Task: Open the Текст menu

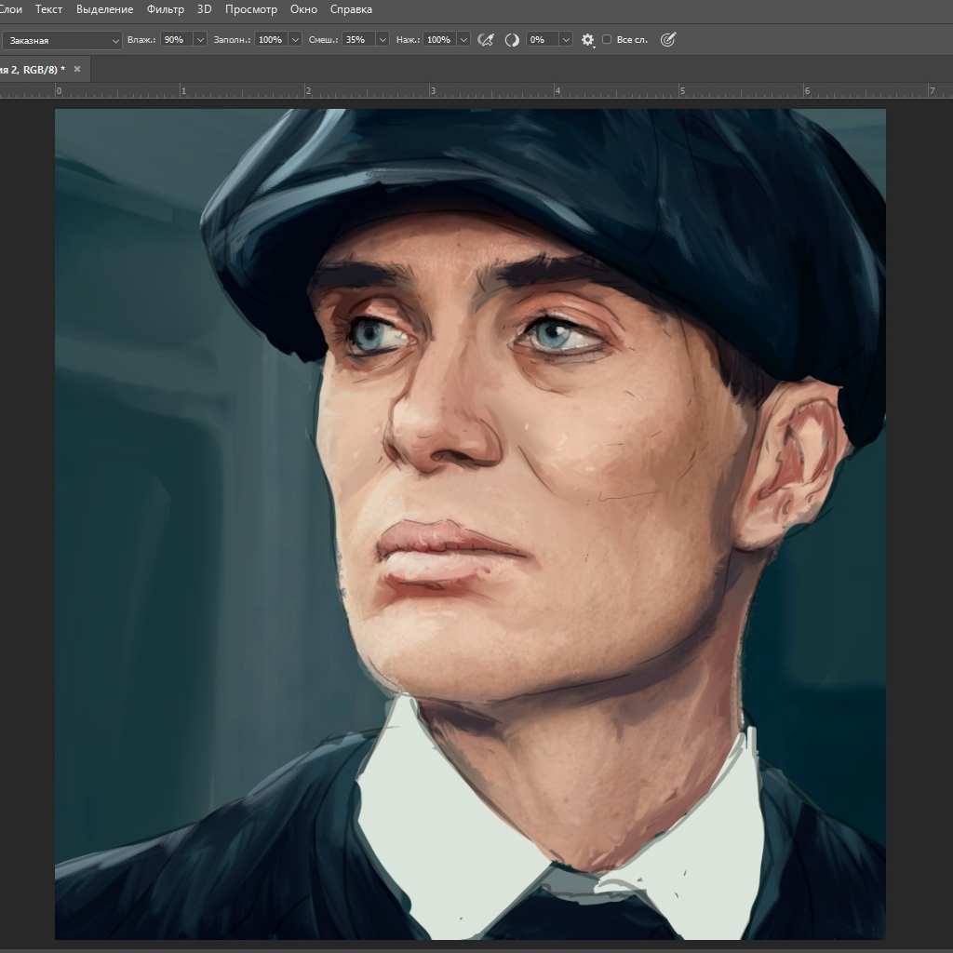Action: [48, 9]
